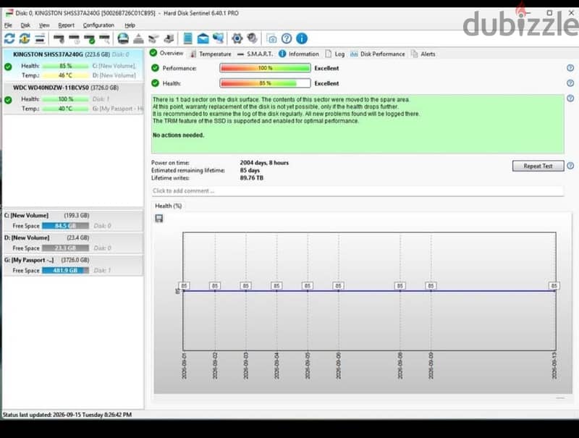Screen dimensions: 579x438
Task: Click the disk test icon with a clock badge
Action: [x=75, y=38]
